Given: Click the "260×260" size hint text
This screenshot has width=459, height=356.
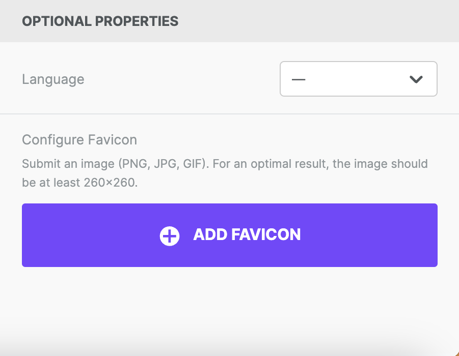Looking at the screenshot, I should (111, 183).
